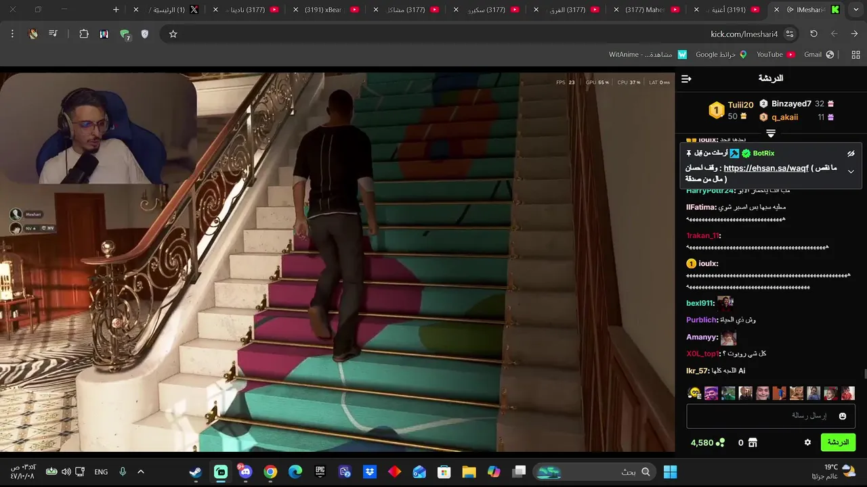The height and width of the screenshot is (487, 867).
Task: Open Microsoft Store from taskbar
Action: point(444,471)
